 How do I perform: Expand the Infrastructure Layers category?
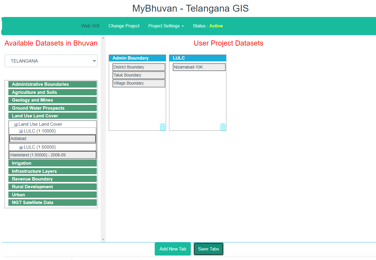(53, 171)
